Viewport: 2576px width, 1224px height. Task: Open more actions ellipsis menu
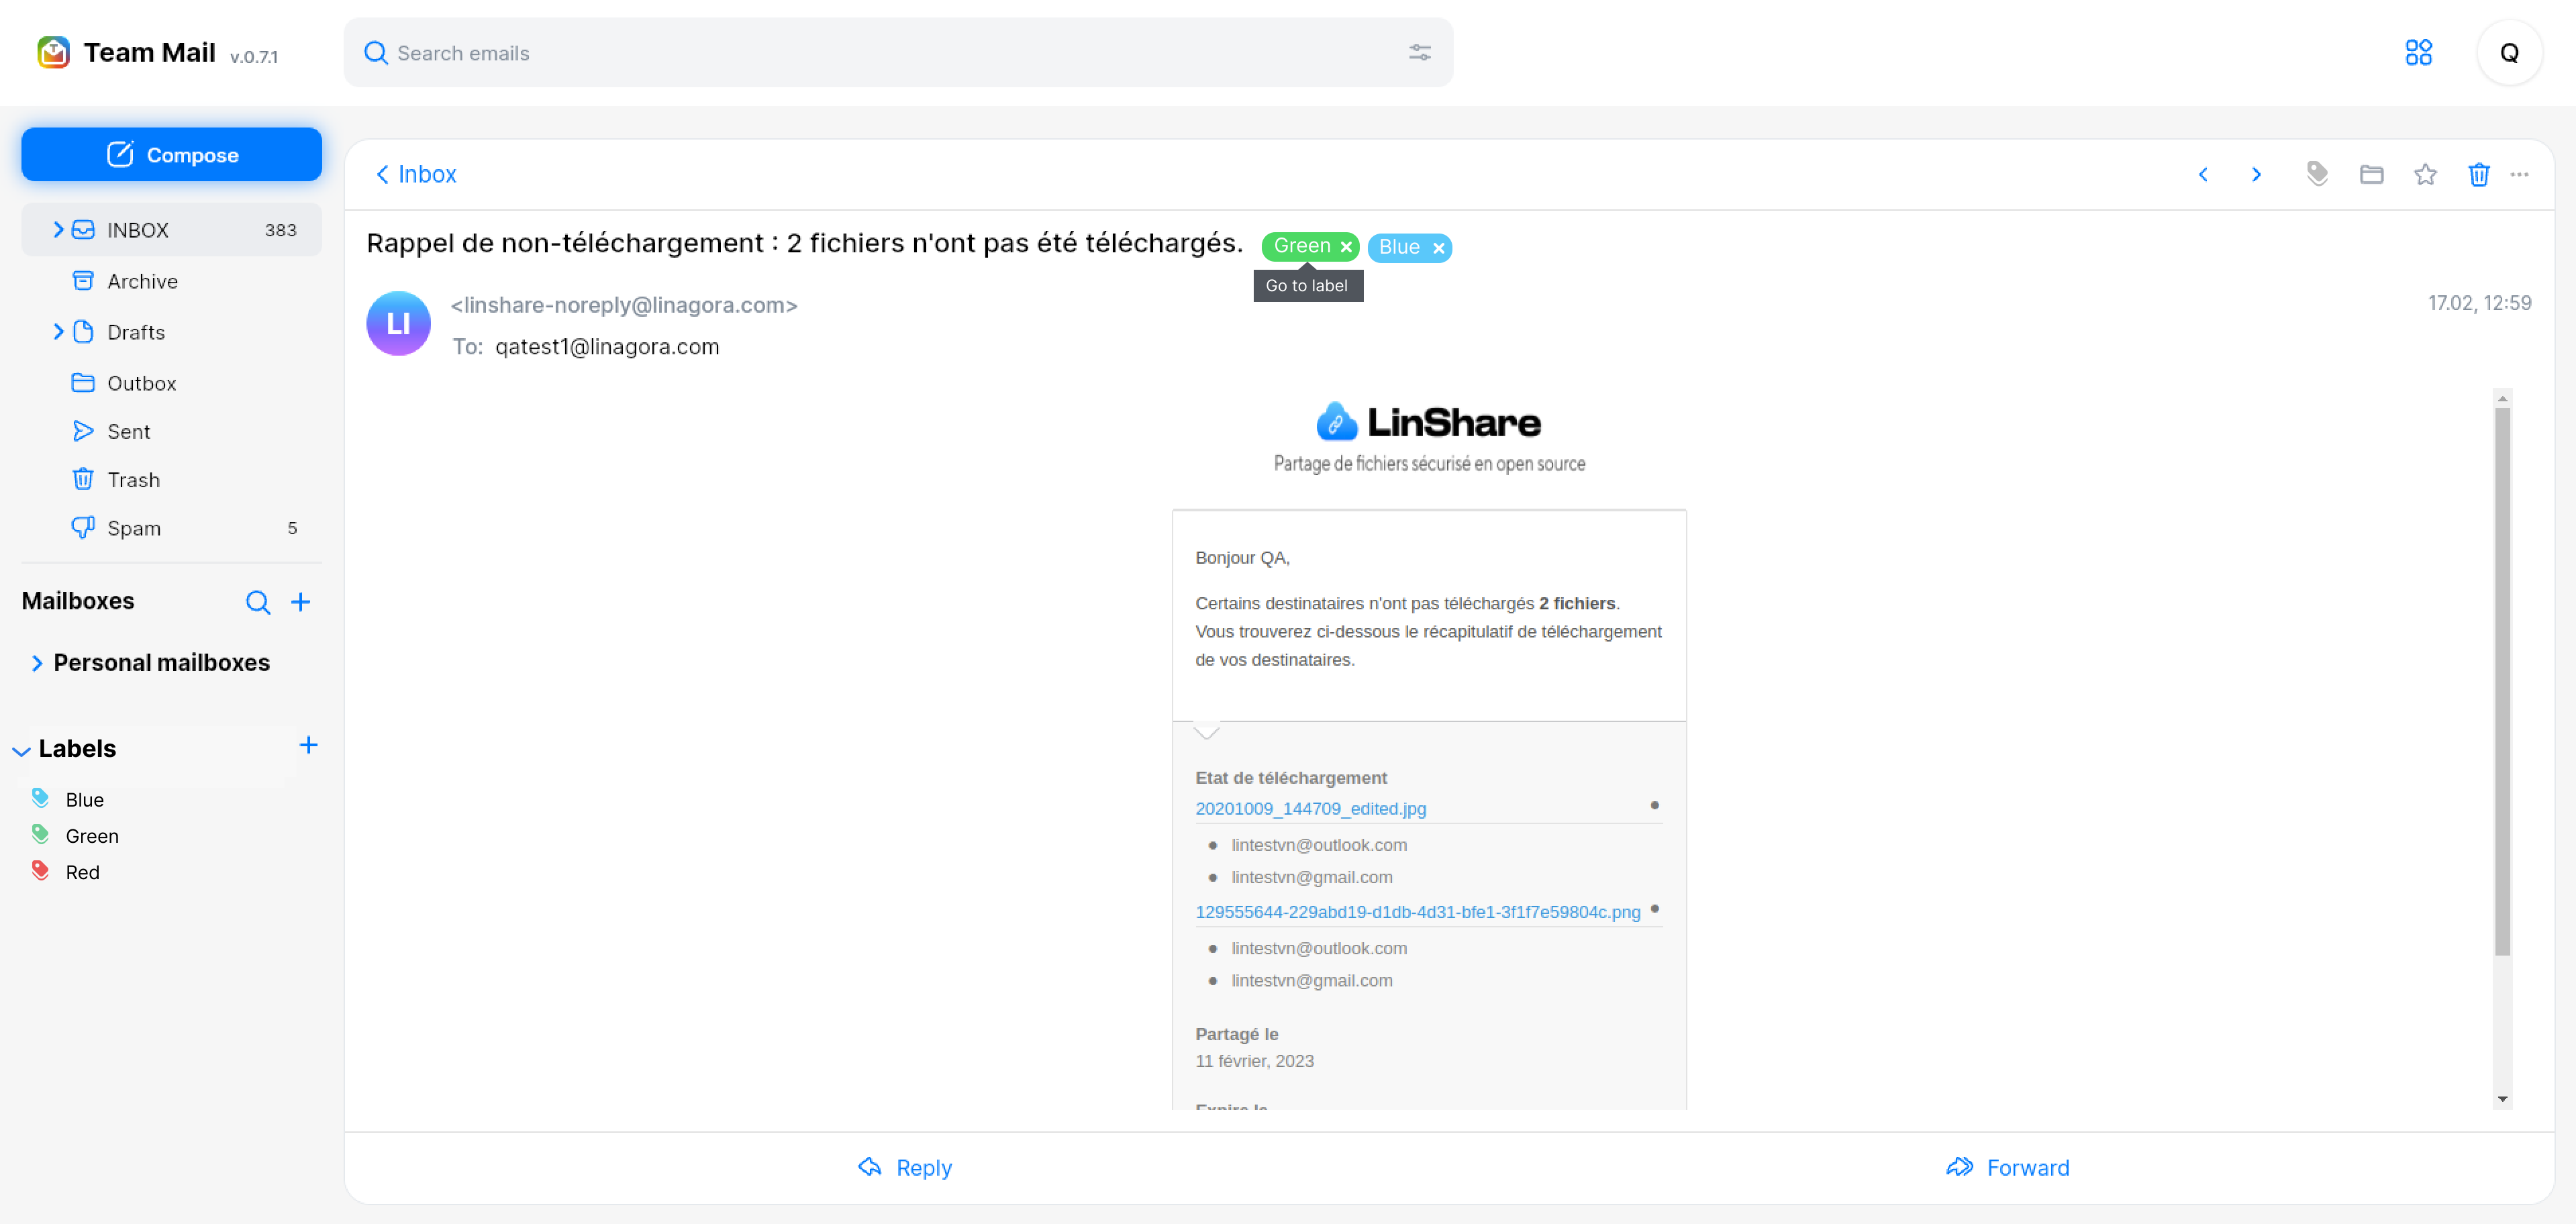coord(2519,175)
